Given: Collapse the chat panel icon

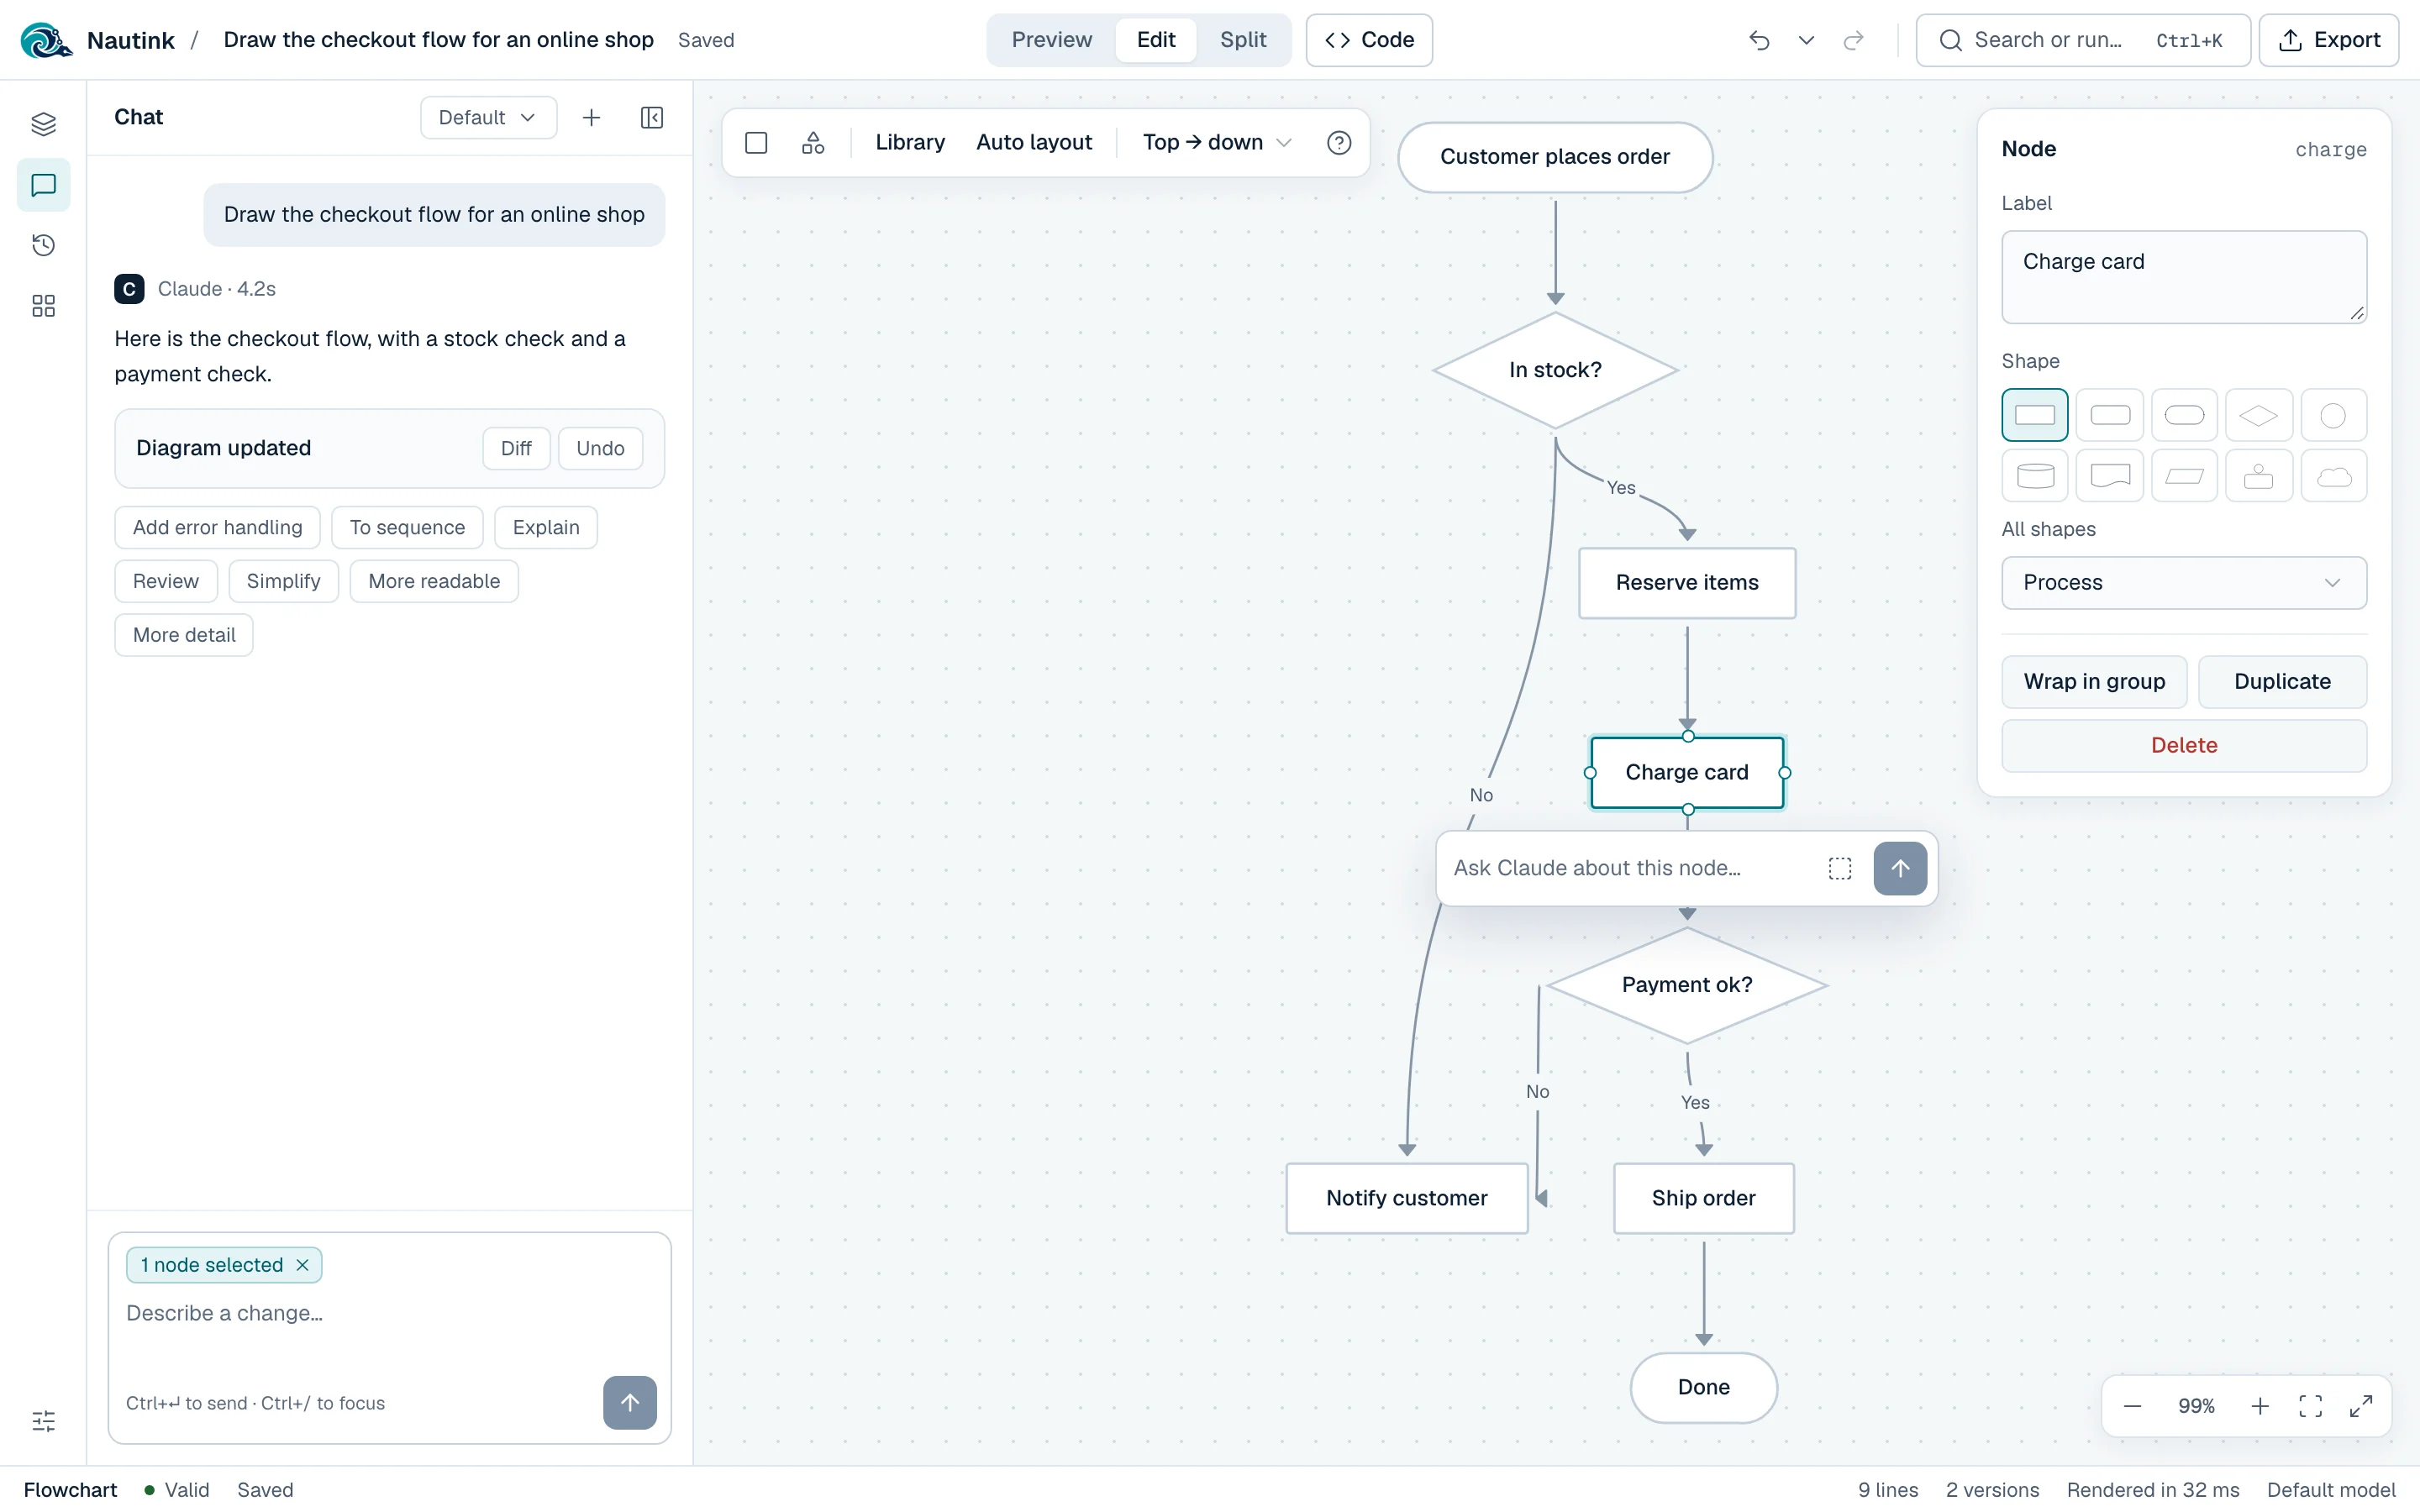Looking at the screenshot, I should [x=651, y=117].
